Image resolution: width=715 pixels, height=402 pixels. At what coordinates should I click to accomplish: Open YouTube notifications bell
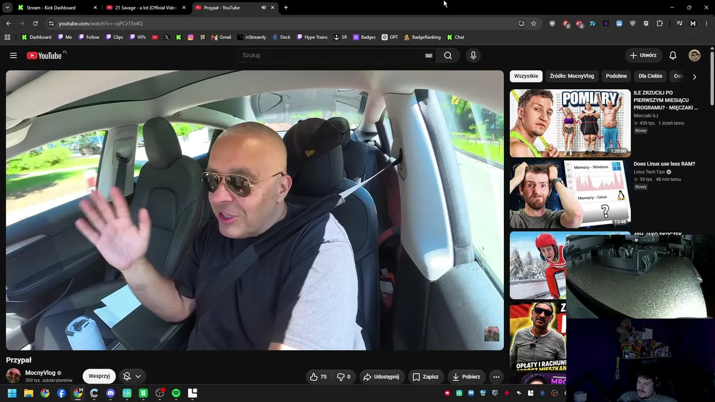click(673, 55)
